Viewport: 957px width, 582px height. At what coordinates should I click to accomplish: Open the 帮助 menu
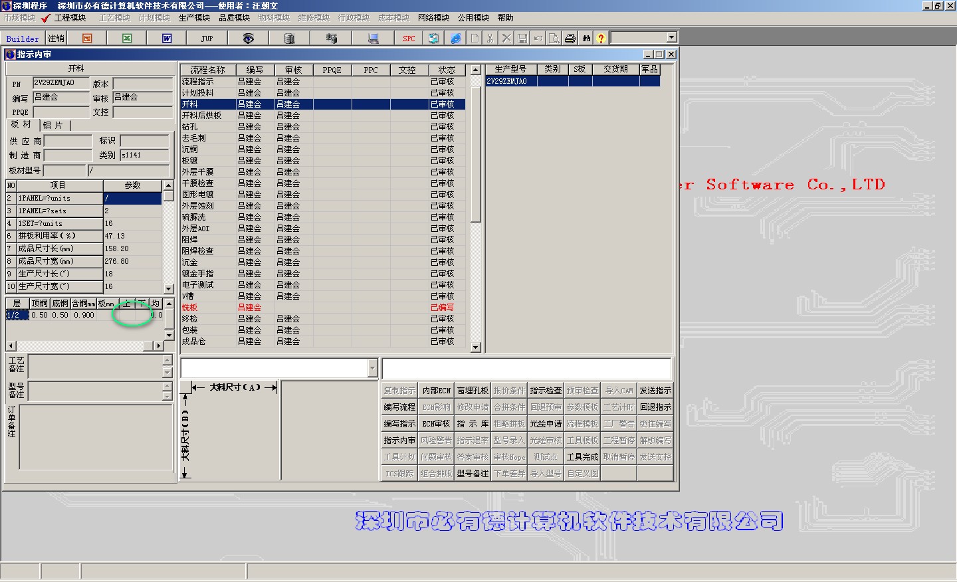[x=506, y=18]
